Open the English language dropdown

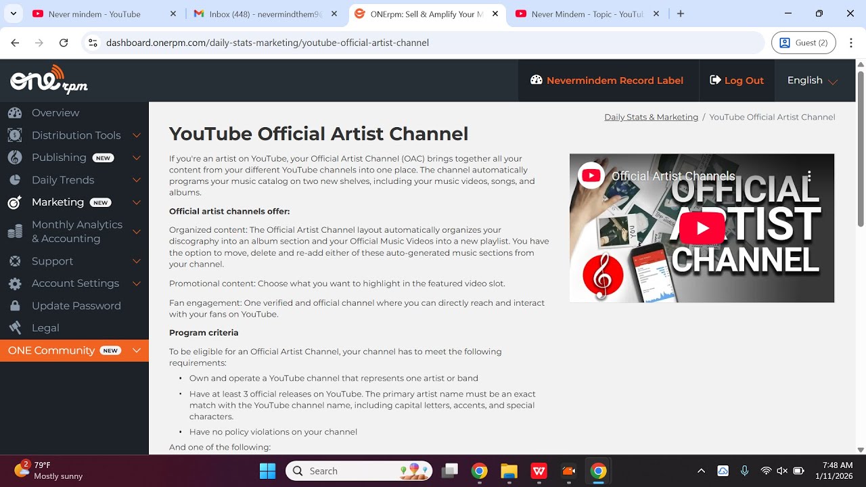click(x=813, y=80)
